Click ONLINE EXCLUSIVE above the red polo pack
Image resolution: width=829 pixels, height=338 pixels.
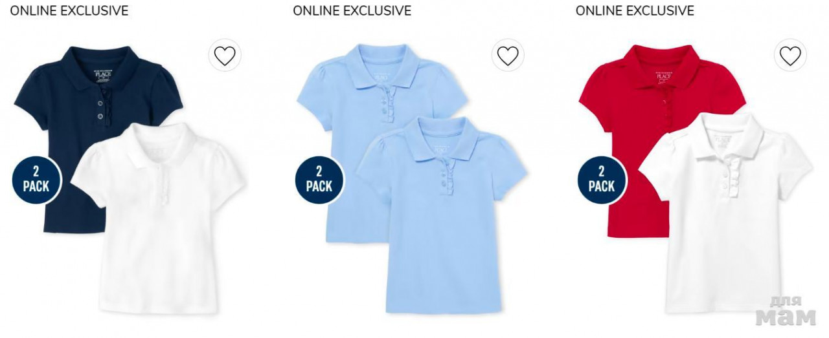tap(635, 10)
